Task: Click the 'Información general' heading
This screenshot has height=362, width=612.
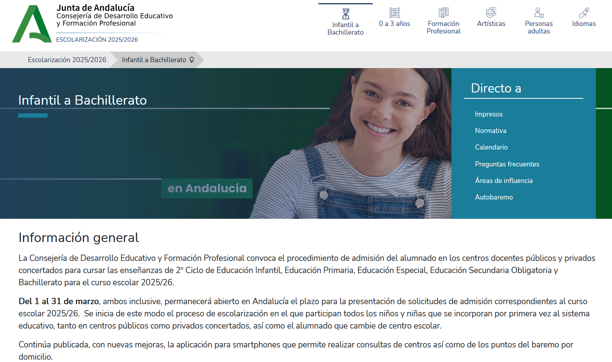Action: pyautogui.click(x=79, y=238)
